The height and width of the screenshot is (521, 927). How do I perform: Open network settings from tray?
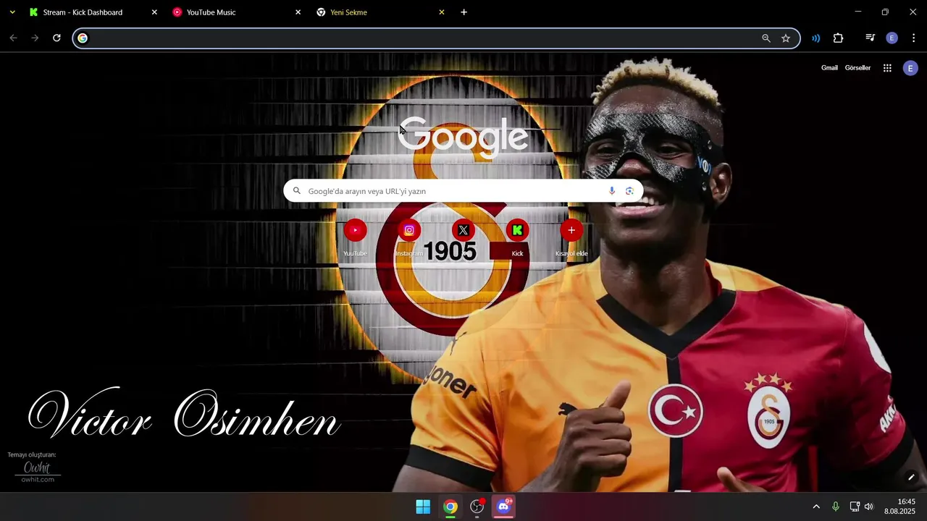coord(855,507)
